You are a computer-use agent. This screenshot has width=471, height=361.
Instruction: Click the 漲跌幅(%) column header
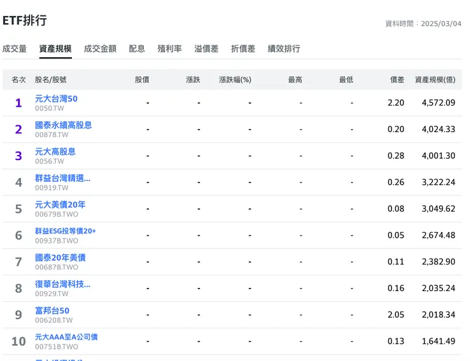coord(235,79)
